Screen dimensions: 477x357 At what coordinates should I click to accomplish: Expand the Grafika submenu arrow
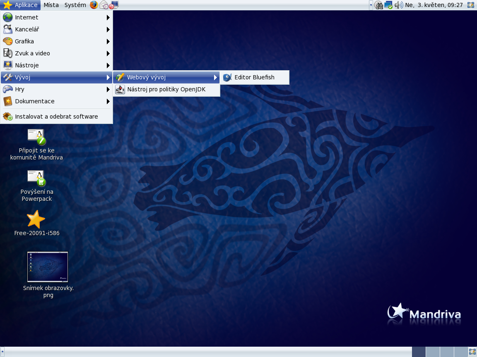click(x=108, y=42)
